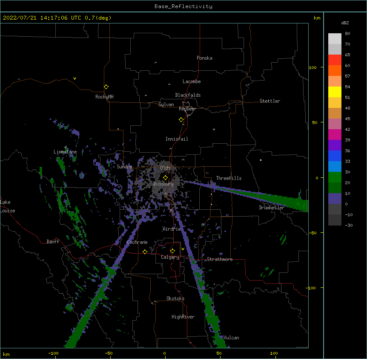
Task: Select the red 65 dBZ legend swatch
Action: pos(335,60)
